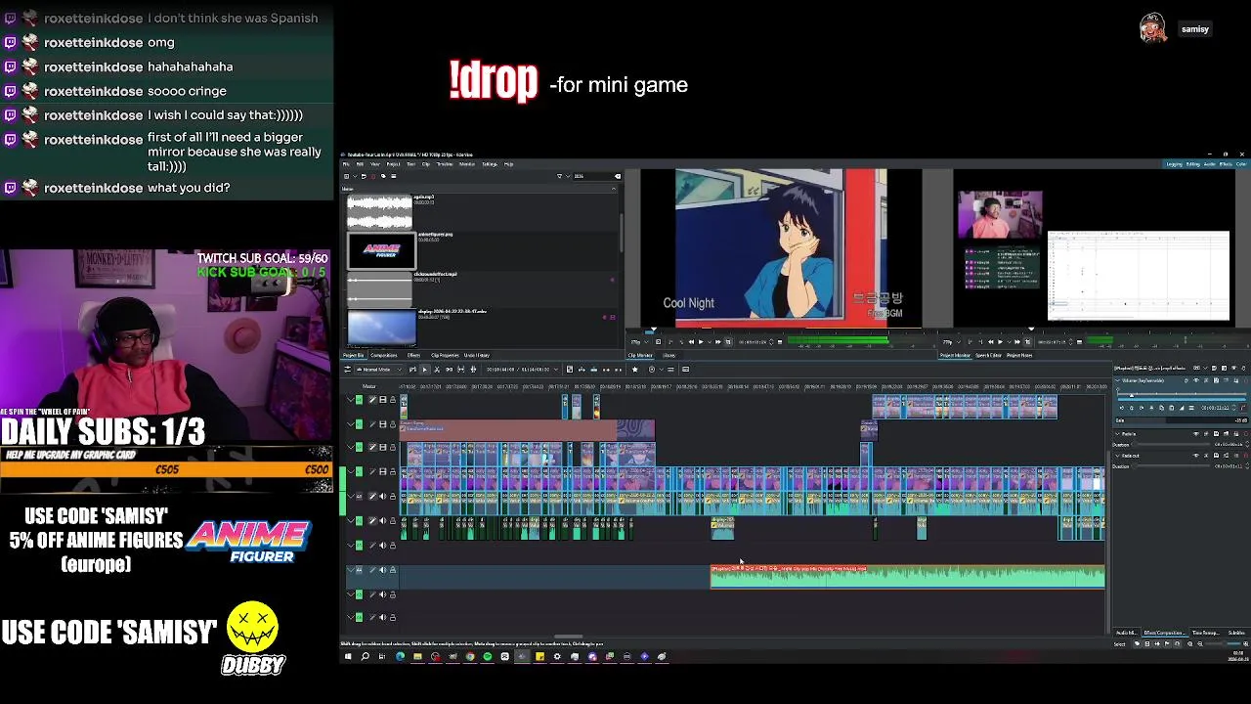Click the red delete clip icon in bin
This screenshot has width=1251, height=704.
[x=372, y=176]
